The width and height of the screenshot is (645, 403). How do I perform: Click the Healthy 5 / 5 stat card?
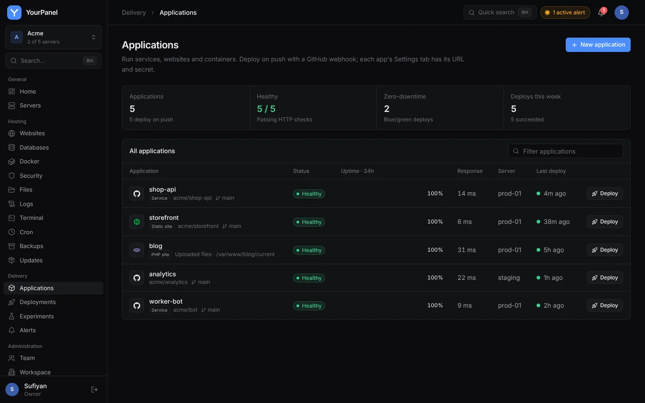pyautogui.click(x=313, y=108)
